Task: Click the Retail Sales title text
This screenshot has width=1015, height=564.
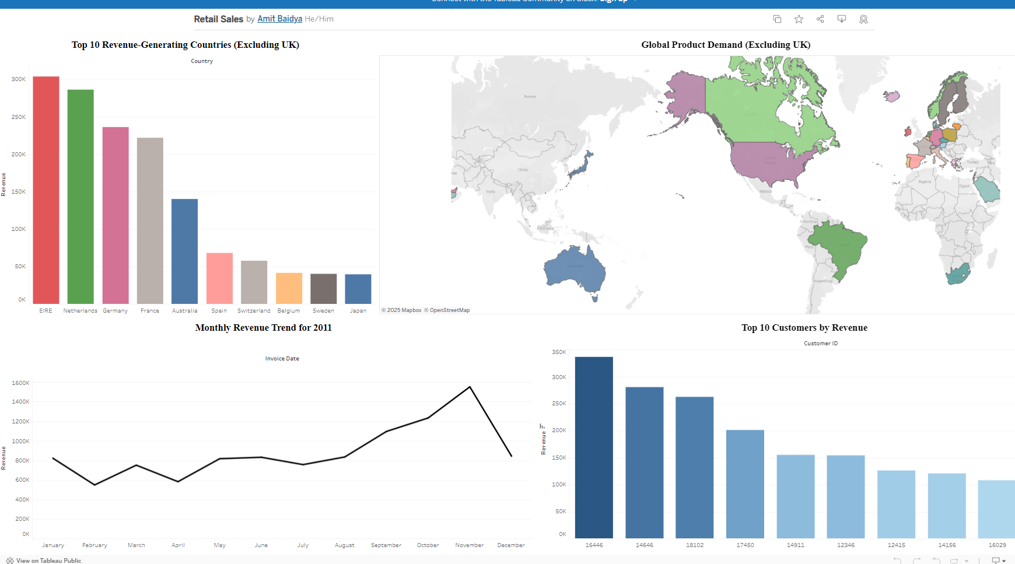Action: pyautogui.click(x=219, y=19)
